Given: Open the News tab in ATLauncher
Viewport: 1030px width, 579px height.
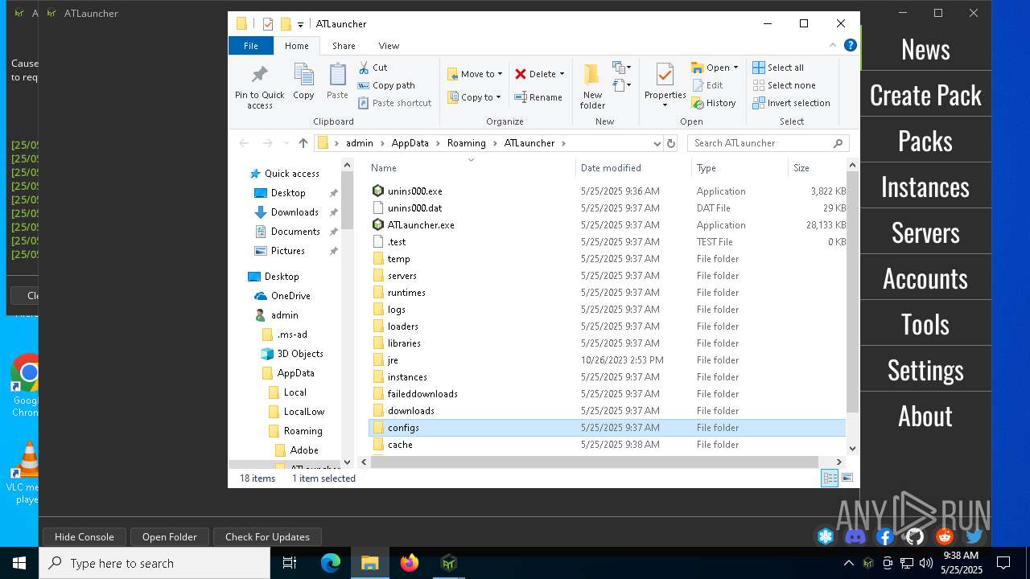Looking at the screenshot, I should pos(925,49).
